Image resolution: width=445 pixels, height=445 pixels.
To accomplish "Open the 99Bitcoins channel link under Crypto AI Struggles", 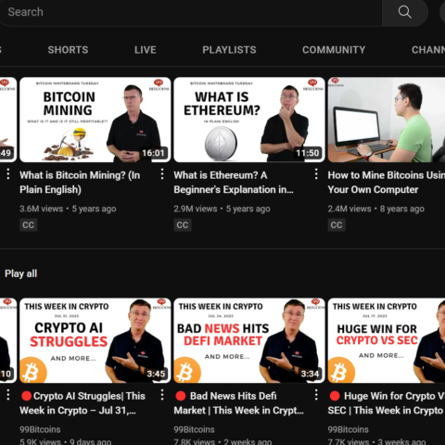I will pos(40,429).
